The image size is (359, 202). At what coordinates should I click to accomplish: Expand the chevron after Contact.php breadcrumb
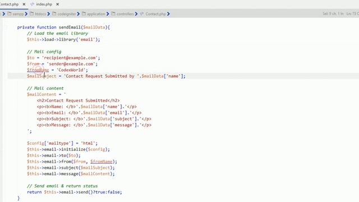point(168,14)
